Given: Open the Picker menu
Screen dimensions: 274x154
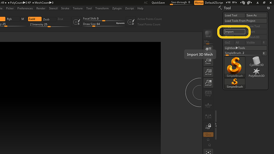Looking at the screenshot, I should point(10,8).
